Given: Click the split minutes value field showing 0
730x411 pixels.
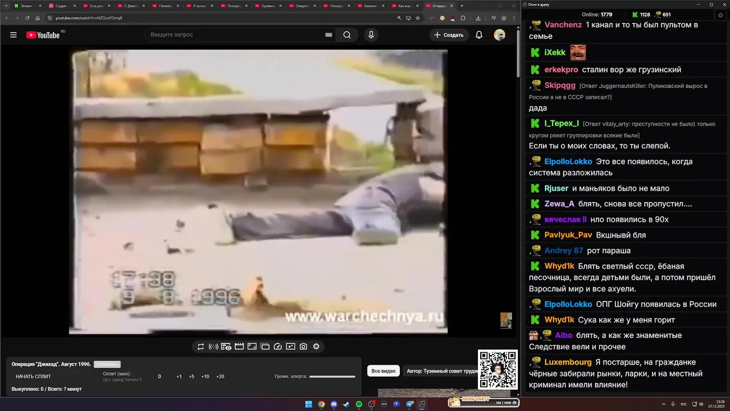Looking at the screenshot, I should point(160,377).
